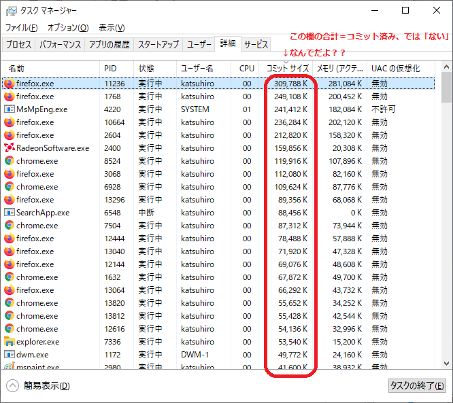Click commit size 309,788 K
The width and height of the screenshot is (453, 403).
[290, 84]
